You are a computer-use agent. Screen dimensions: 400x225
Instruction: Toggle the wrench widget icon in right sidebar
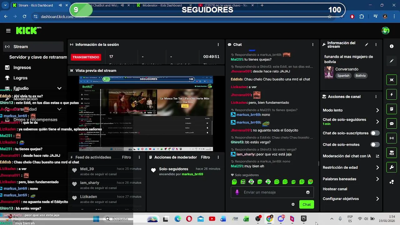392,167
